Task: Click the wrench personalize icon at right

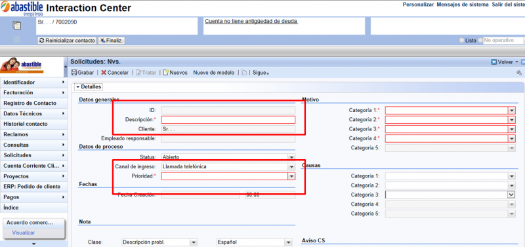Action: 519,73
